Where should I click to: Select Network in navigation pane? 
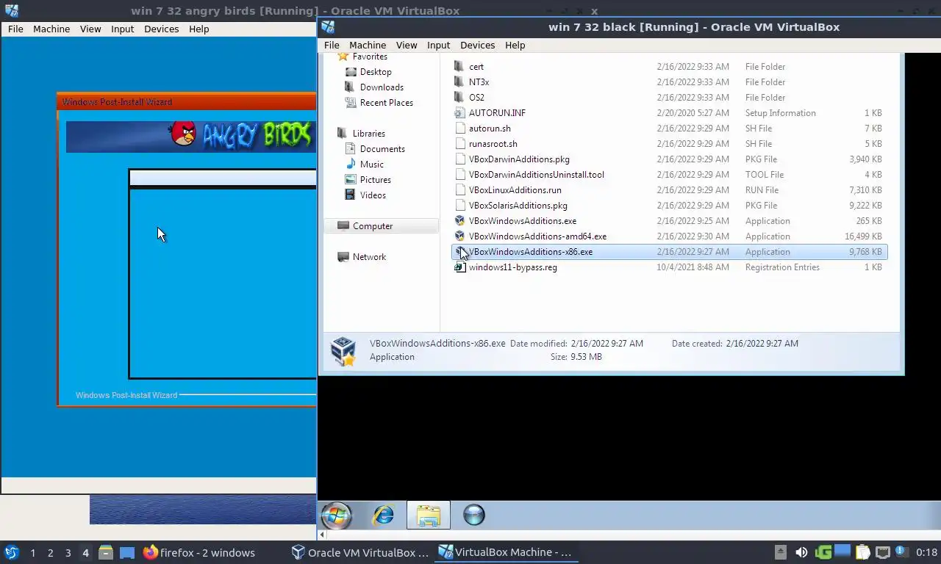[x=369, y=257]
